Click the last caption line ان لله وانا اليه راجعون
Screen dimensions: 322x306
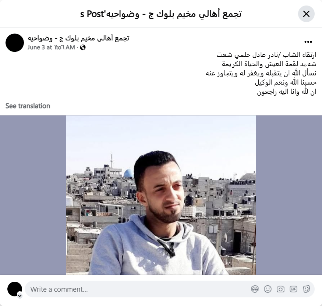tap(286, 92)
